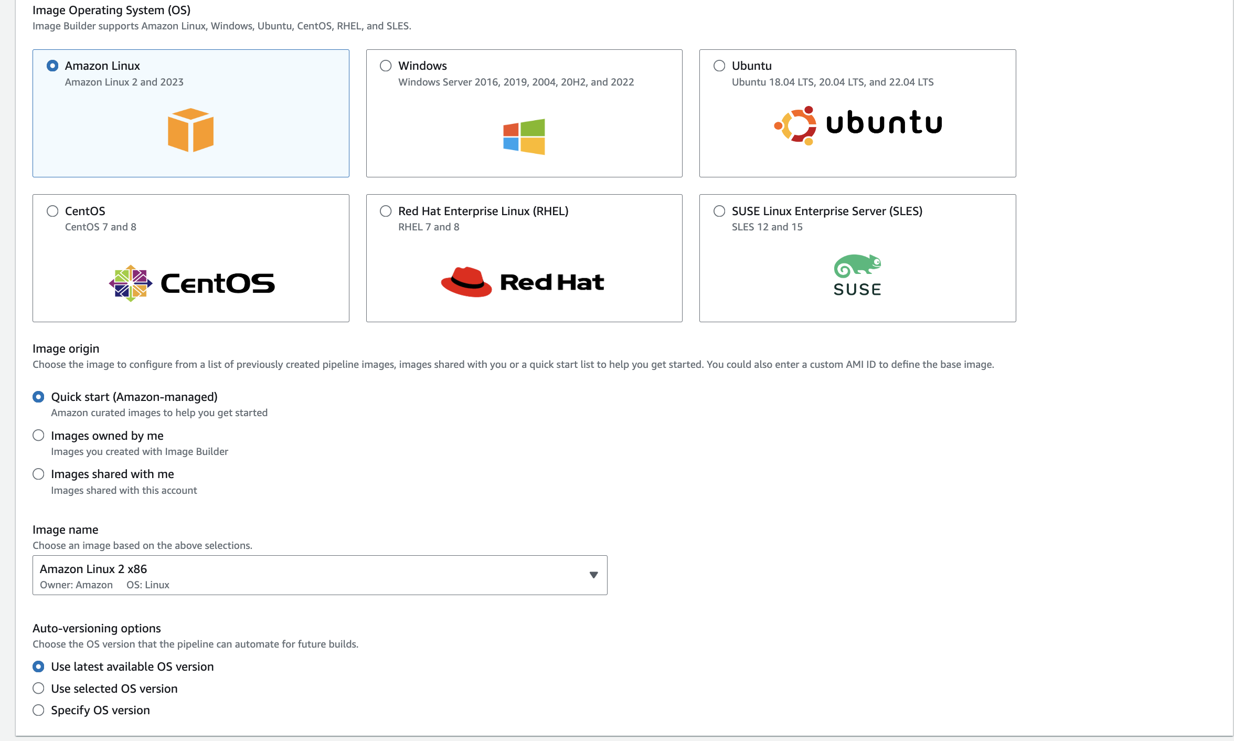This screenshot has width=1234, height=741.
Task: Click the Windows four-color logo
Action: 524,136
